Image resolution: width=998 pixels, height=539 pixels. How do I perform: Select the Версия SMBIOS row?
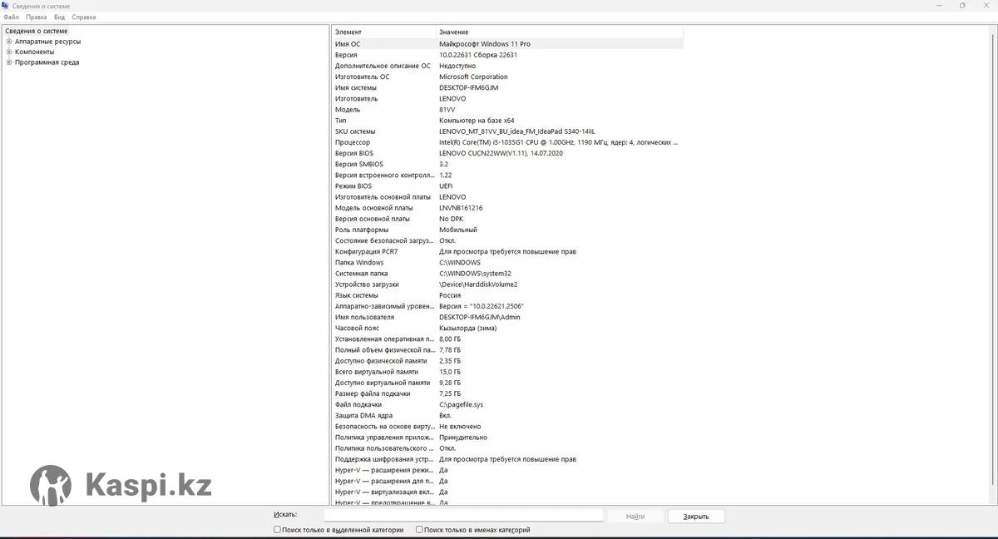click(507, 164)
